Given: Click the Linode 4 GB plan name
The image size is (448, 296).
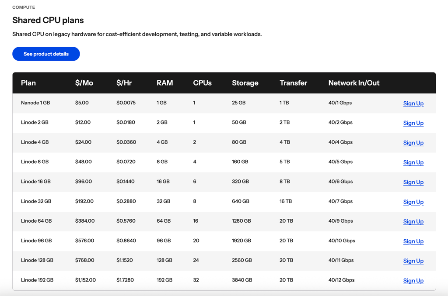Looking at the screenshot, I should coord(35,142).
